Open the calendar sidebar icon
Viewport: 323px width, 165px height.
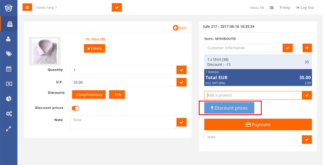coord(9,69)
